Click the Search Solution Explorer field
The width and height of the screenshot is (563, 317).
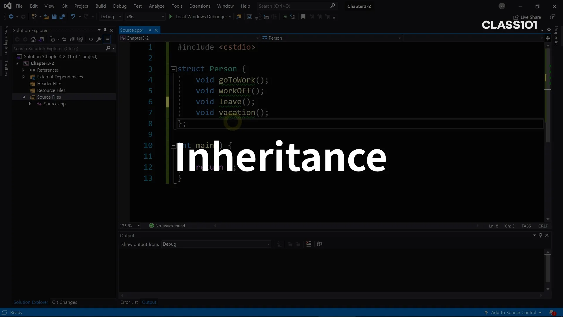click(59, 49)
